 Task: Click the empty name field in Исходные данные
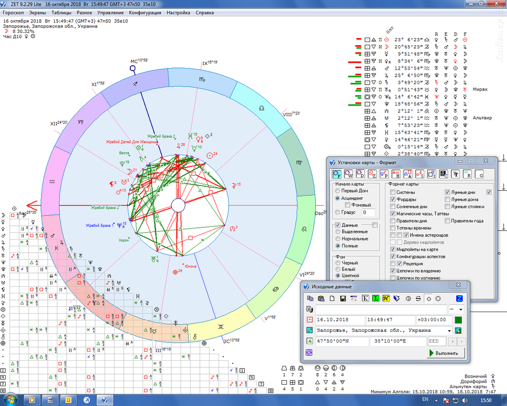click(381, 310)
